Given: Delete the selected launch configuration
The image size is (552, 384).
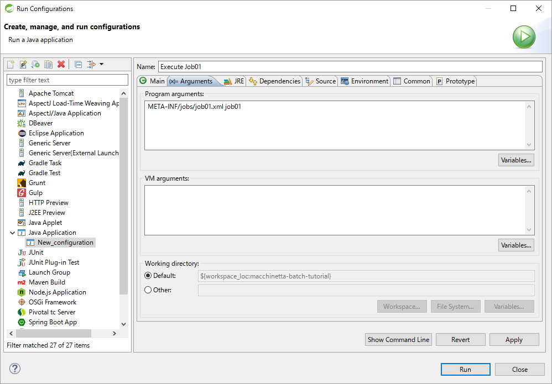Looking at the screenshot, I should 61,64.
